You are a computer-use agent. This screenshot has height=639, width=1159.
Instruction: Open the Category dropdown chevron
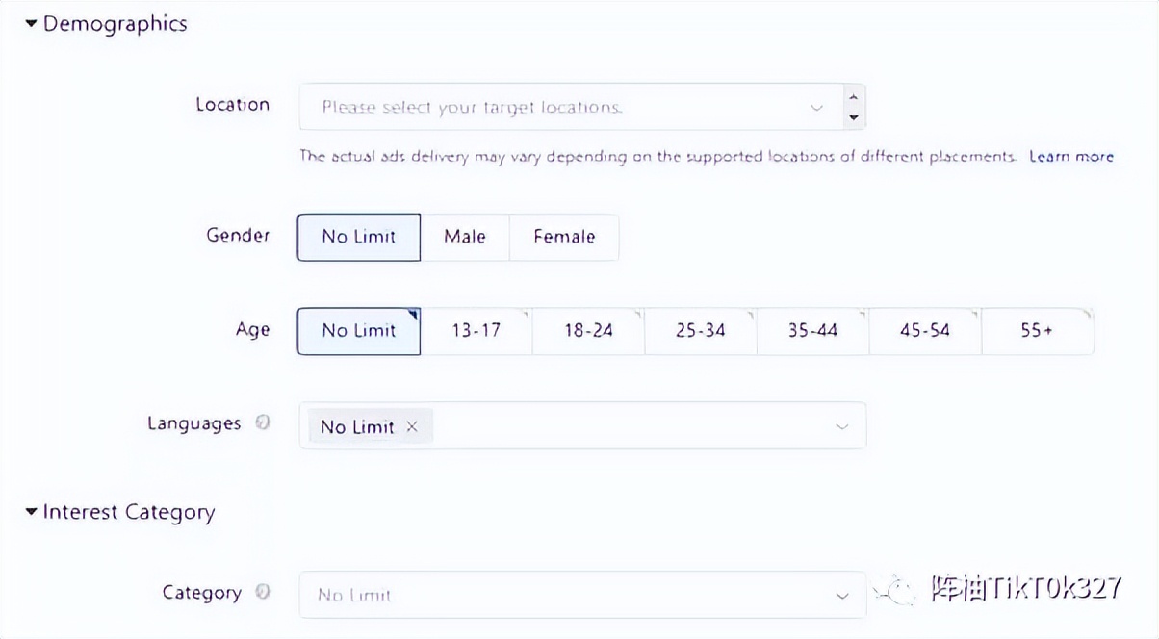[x=842, y=596]
